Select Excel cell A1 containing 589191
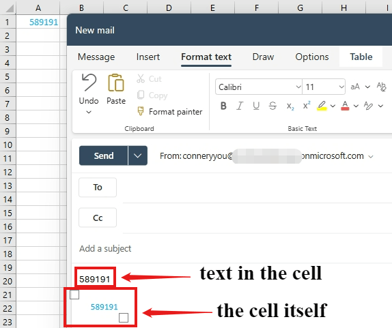The image size is (392, 328). [x=38, y=22]
